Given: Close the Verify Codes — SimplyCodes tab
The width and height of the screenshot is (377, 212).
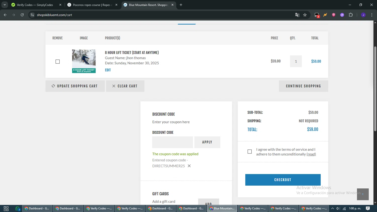Looking at the screenshot, I should pos(60,5).
